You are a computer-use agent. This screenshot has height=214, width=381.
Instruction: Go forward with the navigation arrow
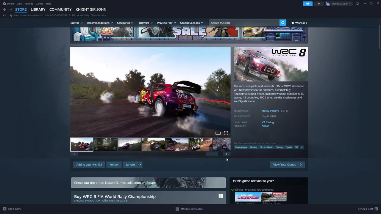tap(11, 10)
